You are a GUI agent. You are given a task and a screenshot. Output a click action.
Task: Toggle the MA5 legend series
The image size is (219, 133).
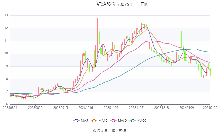pos(81,121)
